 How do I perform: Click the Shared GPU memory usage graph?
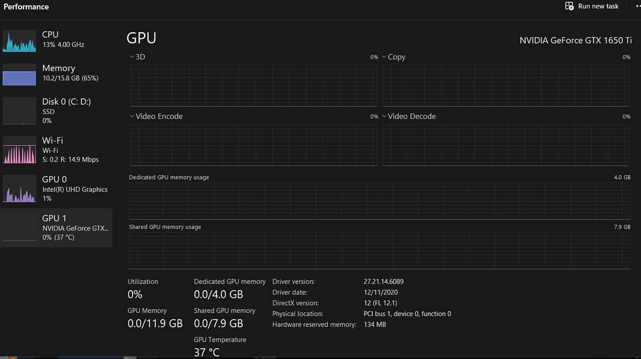379,251
